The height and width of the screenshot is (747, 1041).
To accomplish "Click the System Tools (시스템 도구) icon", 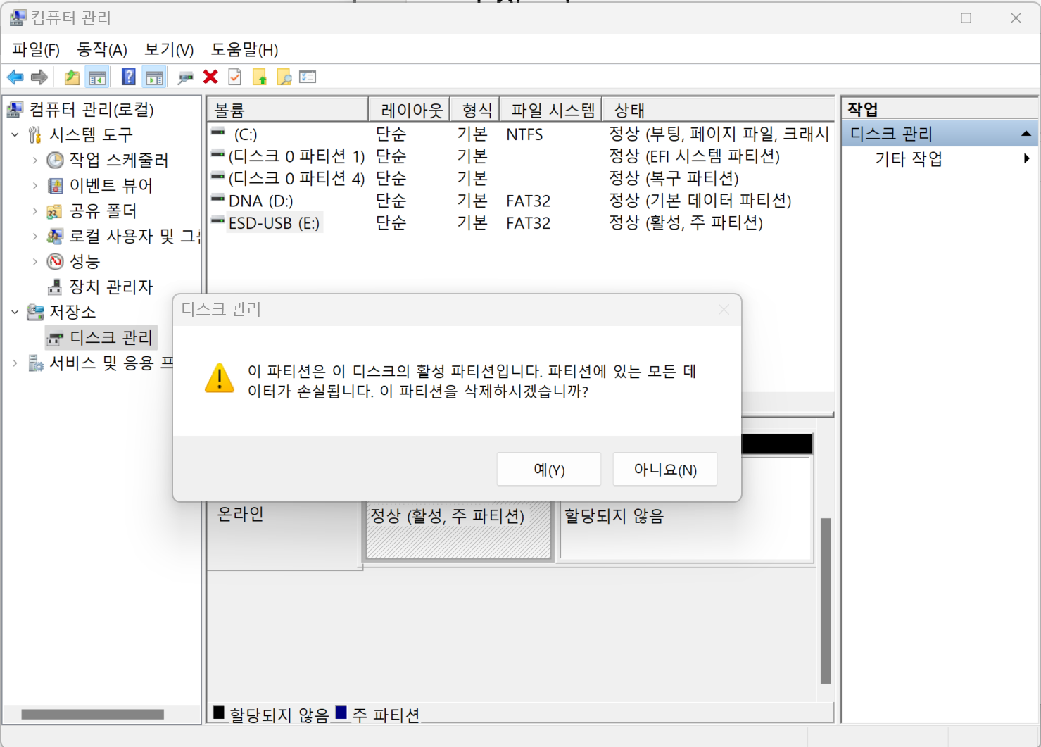I will click(x=34, y=134).
